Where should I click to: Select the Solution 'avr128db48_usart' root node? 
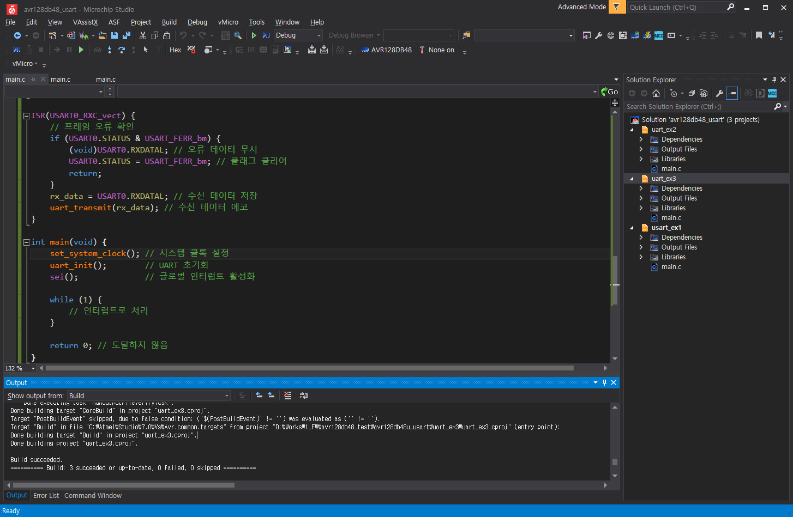click(x=700, y=120)
